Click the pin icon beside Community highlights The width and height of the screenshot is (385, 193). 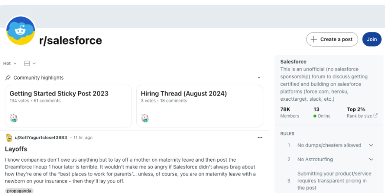pos(8,78)
